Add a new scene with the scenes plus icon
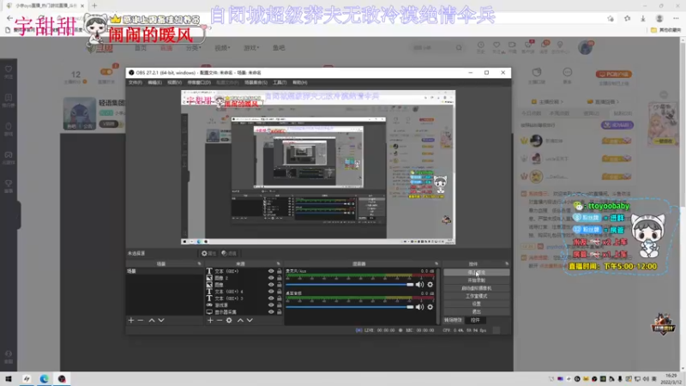Image resolution: width=686 pixels, height=386 pixels. point(131,320)
